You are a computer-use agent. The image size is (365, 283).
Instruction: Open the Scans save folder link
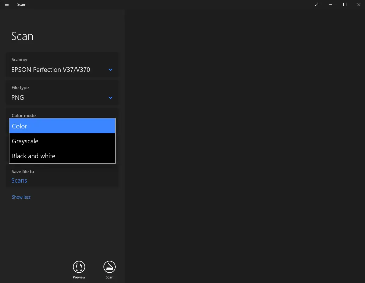pyautogui.click(x=19, y=180)
